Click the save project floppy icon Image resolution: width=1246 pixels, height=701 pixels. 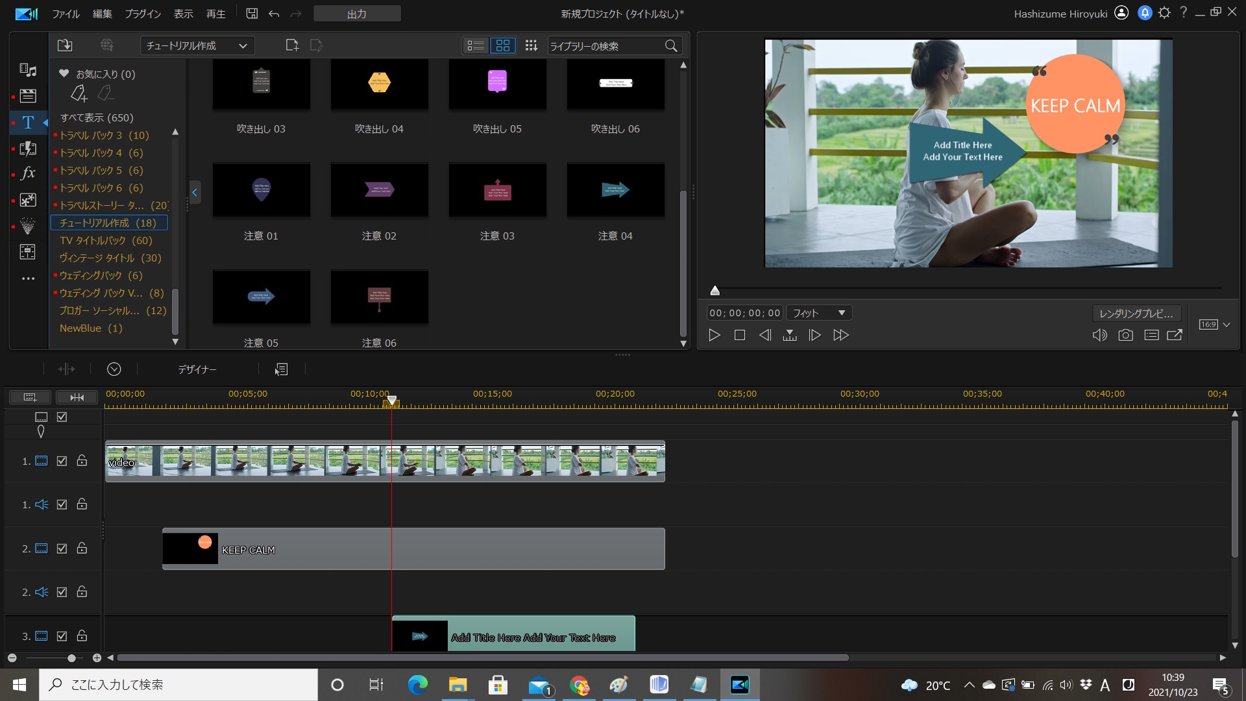click(252, 14)
